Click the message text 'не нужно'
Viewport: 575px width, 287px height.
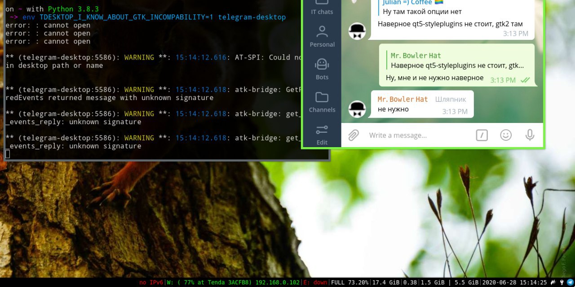coord(393,109)
